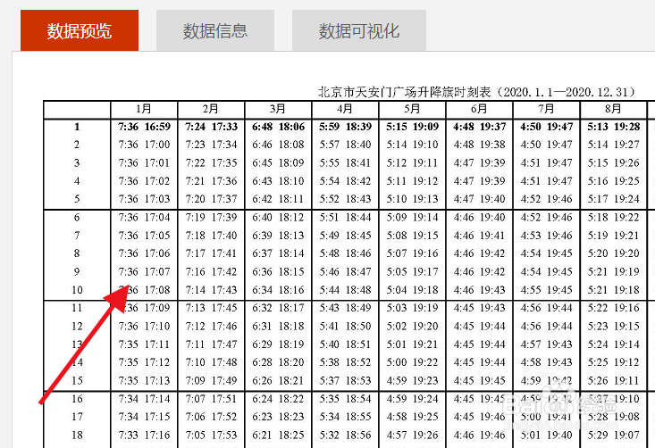Open the 数据信息 tab
The height and width of the screenshot is (448, 655).
tap(215, 30)
